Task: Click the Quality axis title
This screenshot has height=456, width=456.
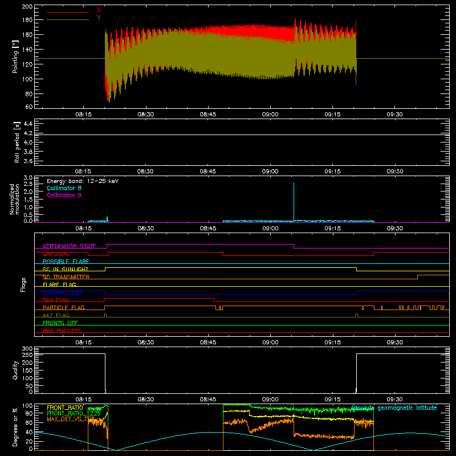Action: (15, 370)
